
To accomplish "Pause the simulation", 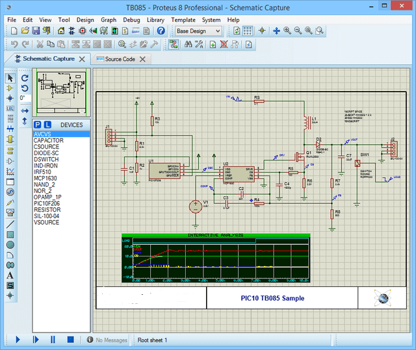I will pos(53,340).
